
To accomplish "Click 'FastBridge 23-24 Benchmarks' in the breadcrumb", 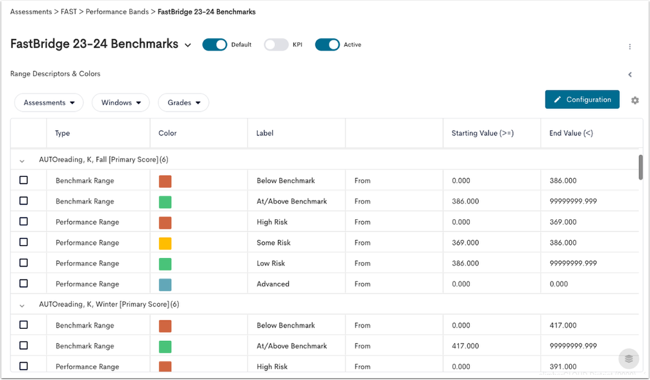I will 206,12.
